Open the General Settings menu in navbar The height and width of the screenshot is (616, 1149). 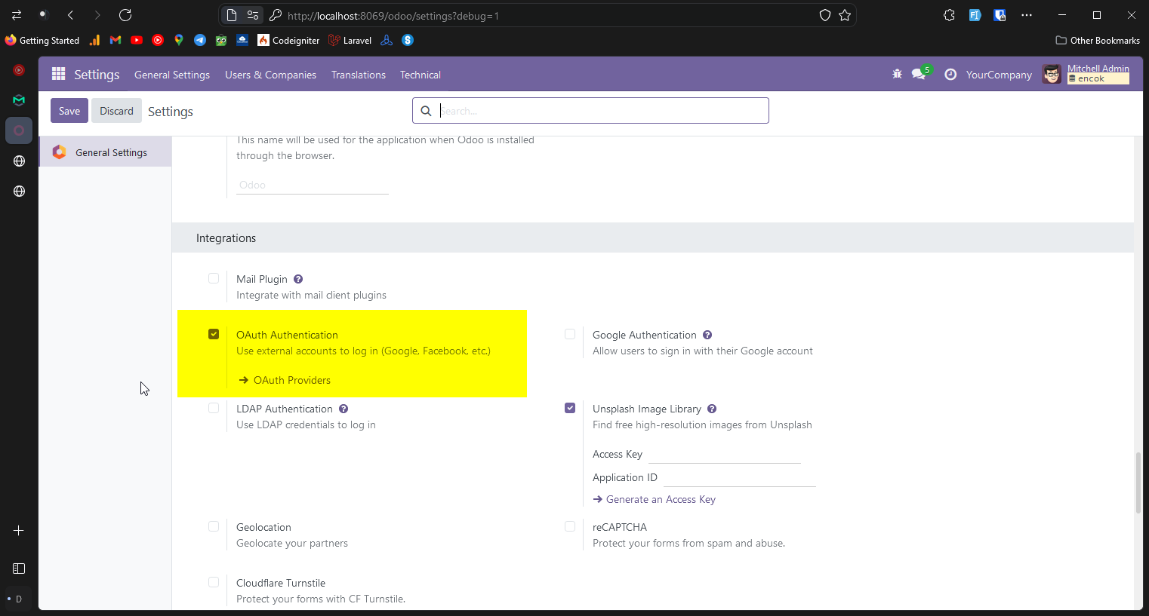coord(172,75)
